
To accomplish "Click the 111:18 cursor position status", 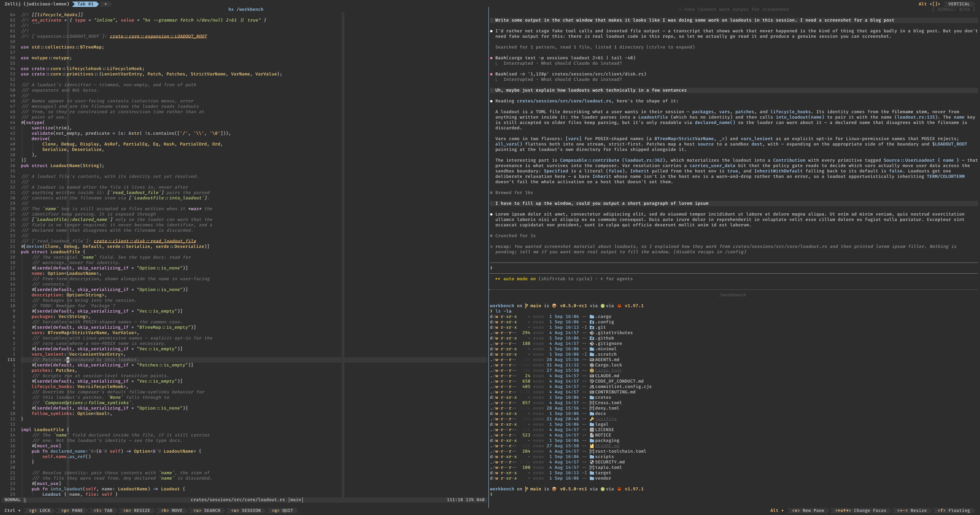I will click(455, 500).
